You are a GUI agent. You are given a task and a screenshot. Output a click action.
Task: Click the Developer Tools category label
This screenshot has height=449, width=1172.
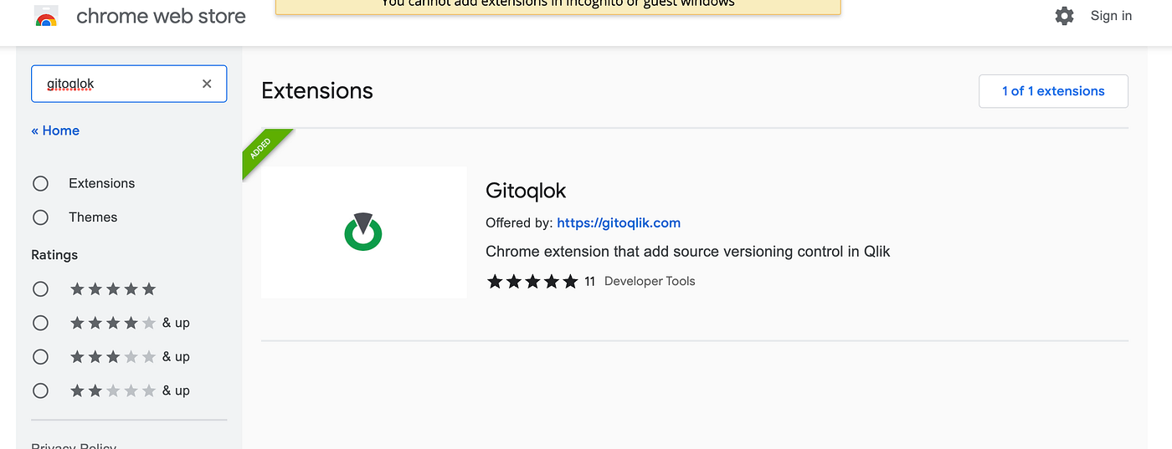(x=650, y=282)
